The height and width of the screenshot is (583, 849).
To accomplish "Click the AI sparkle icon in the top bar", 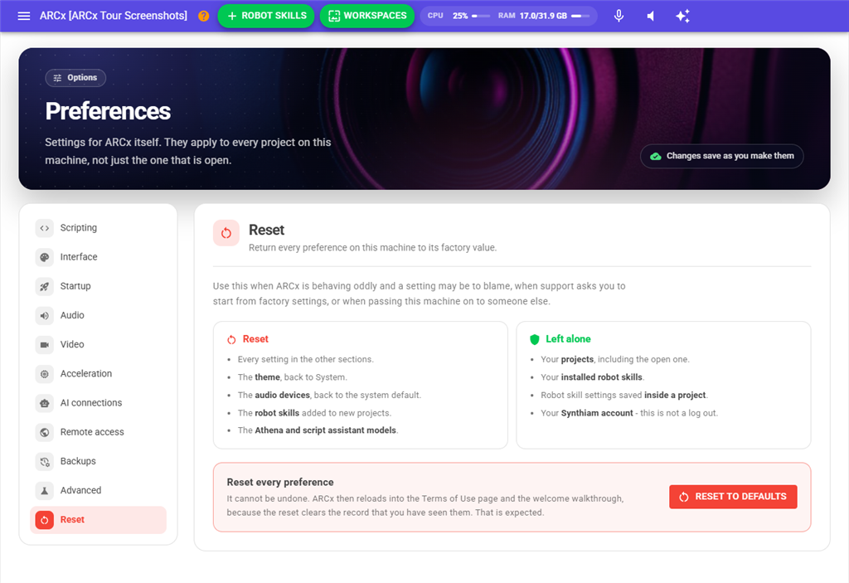I will [x=682, y=16].
